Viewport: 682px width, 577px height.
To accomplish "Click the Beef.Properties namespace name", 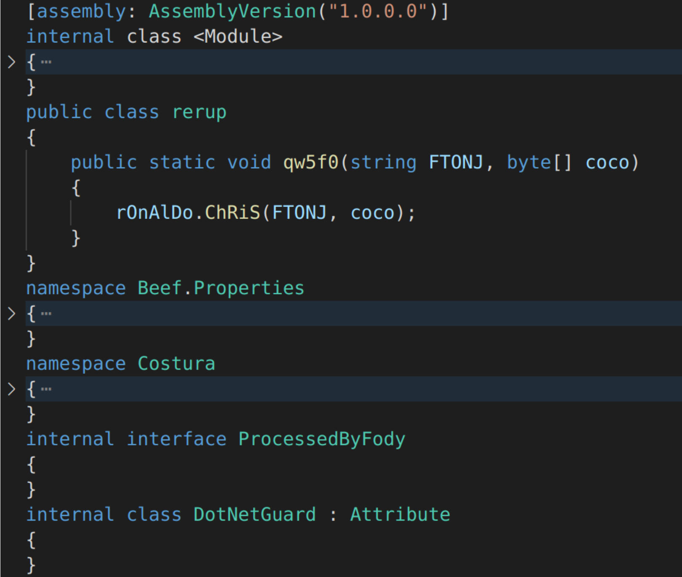I will pos(221,288).
